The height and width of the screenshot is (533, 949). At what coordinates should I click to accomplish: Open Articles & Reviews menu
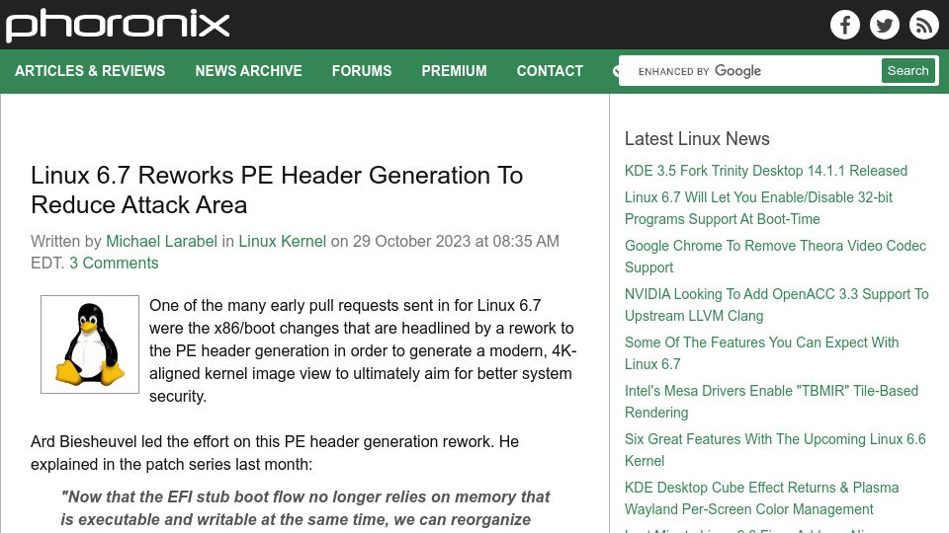[90, 71]
